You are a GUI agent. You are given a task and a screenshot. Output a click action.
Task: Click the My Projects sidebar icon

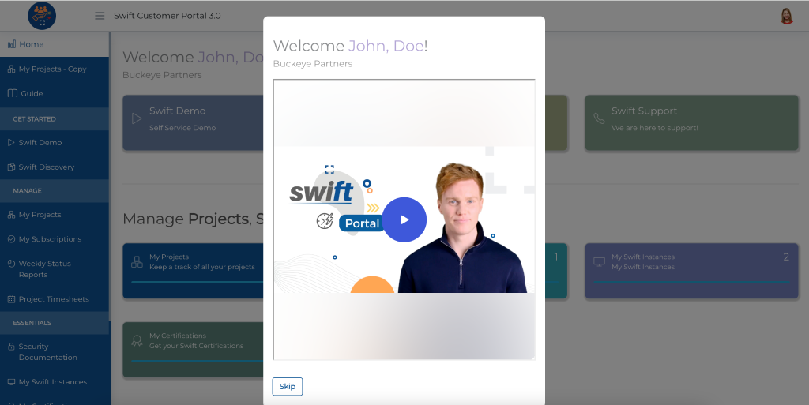click(x=11, y=215)
